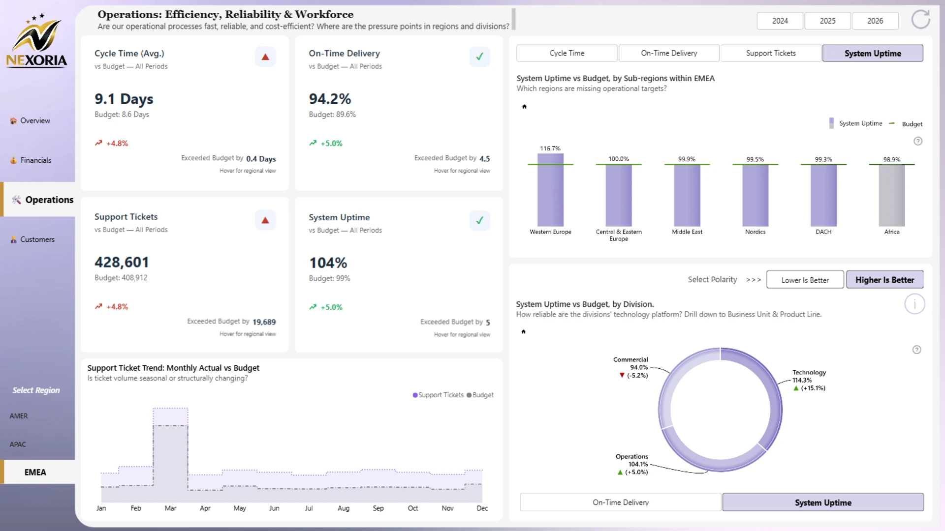Click the On-Time Delivery green checkmark icon

(x=479, y=57)
